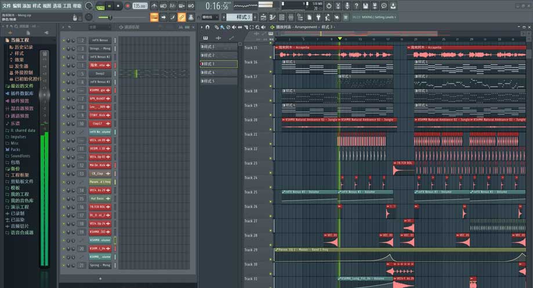Expand the 当前工程 folder in browser
The height and width of the screenshot is (288, 533).
point(18,40)
